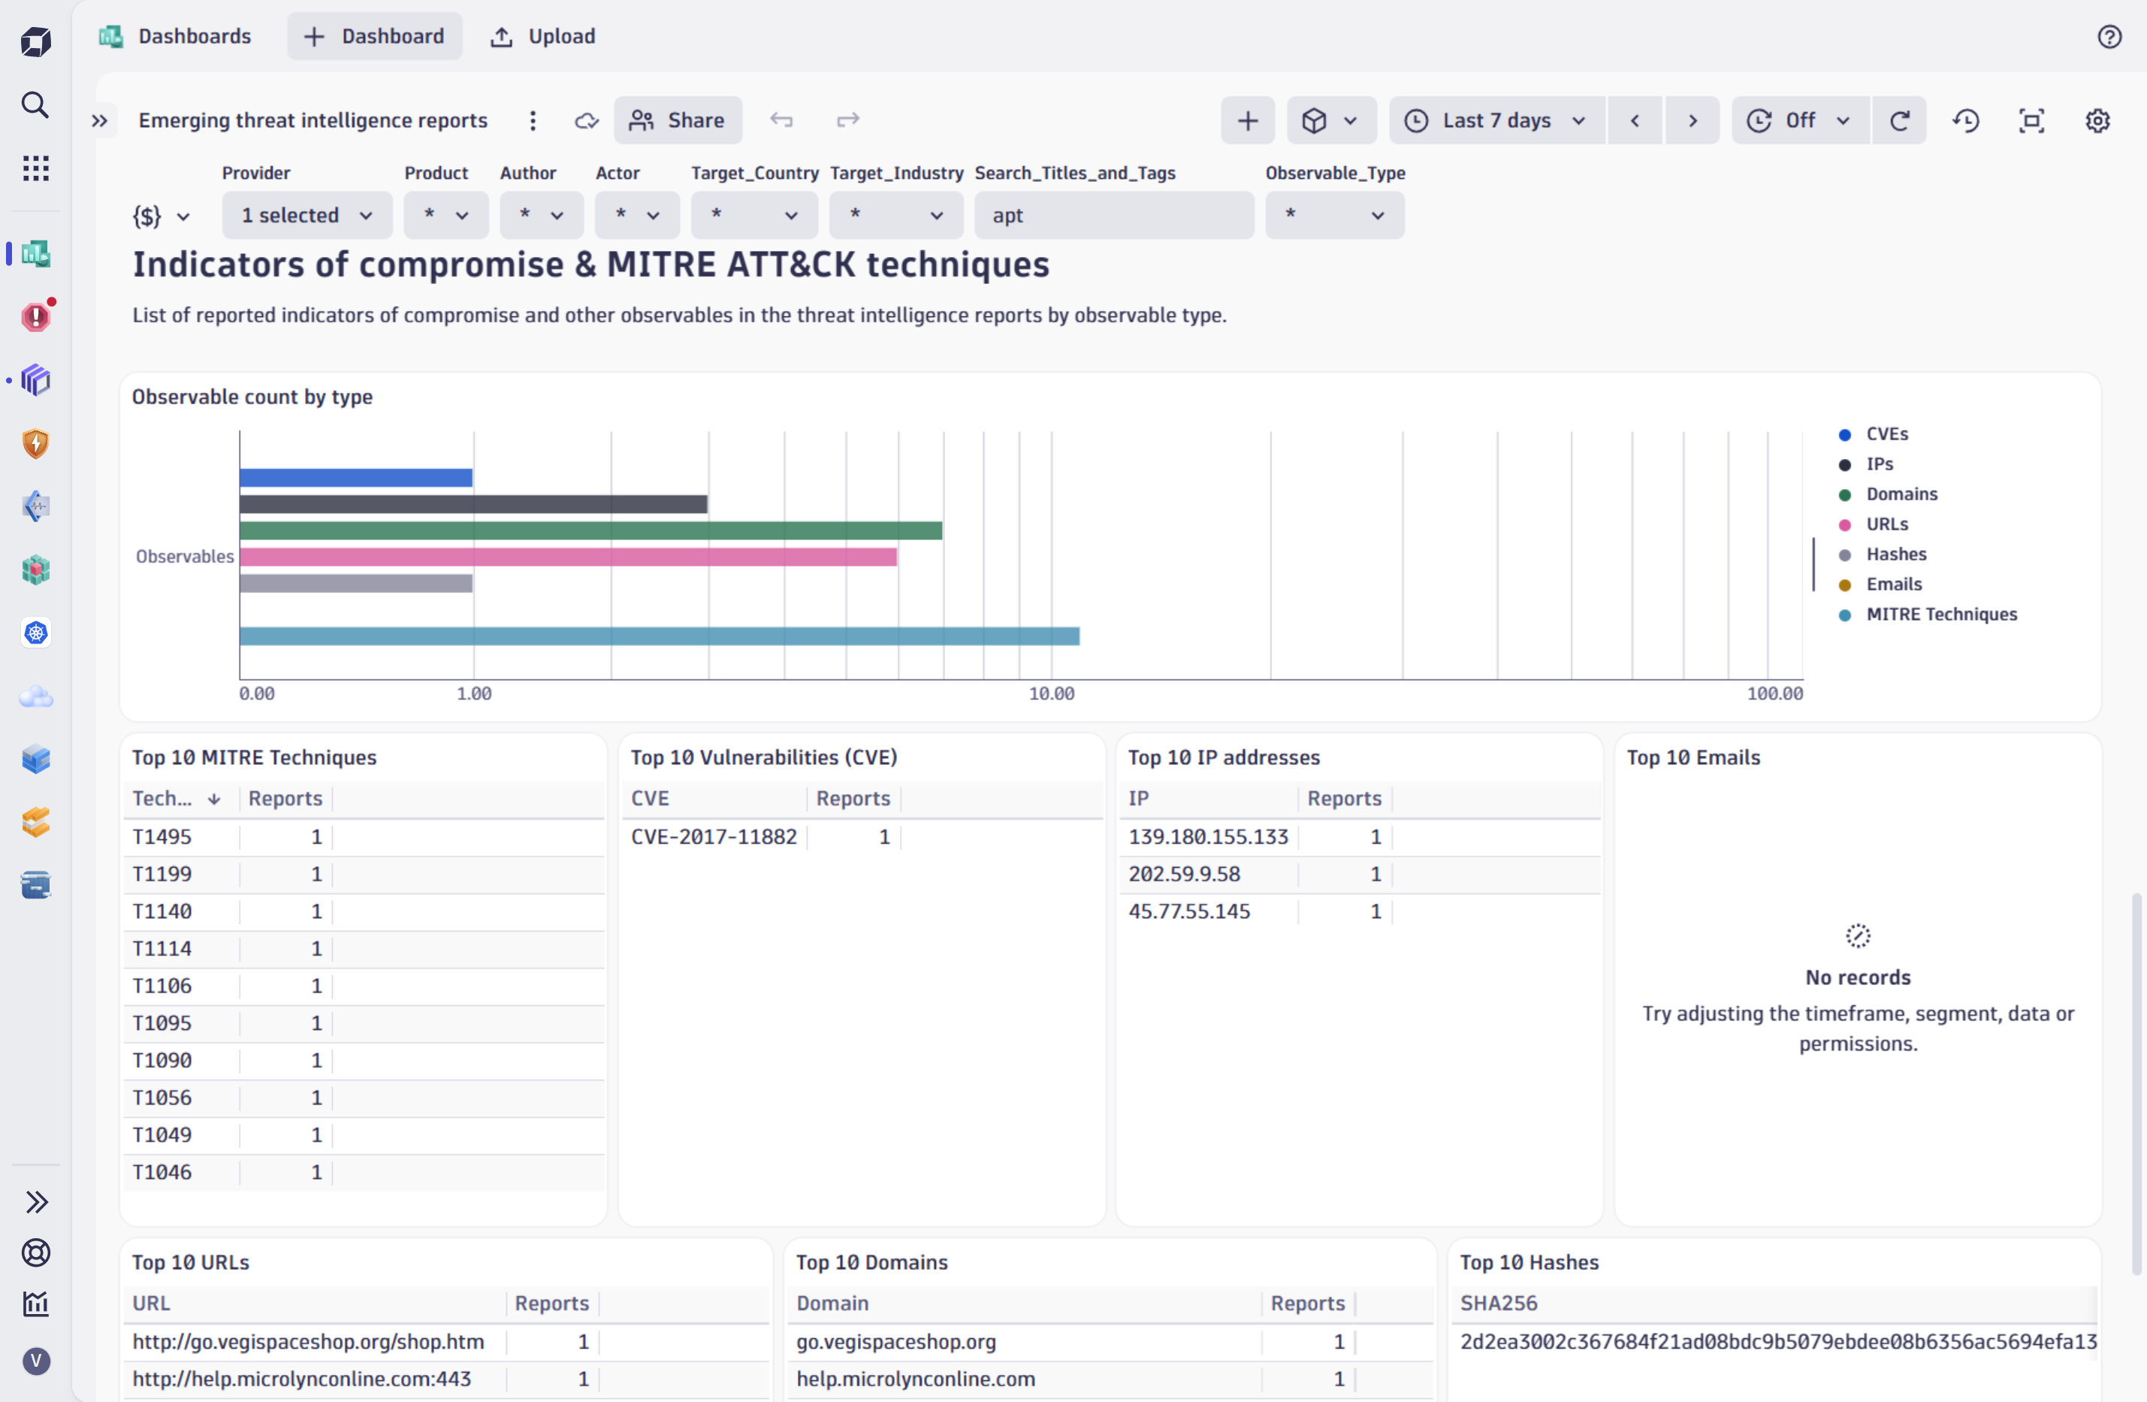2147x1402 pixels.
Task: Open the Provider 1 selected dropdown
Action: click(306, 215)
